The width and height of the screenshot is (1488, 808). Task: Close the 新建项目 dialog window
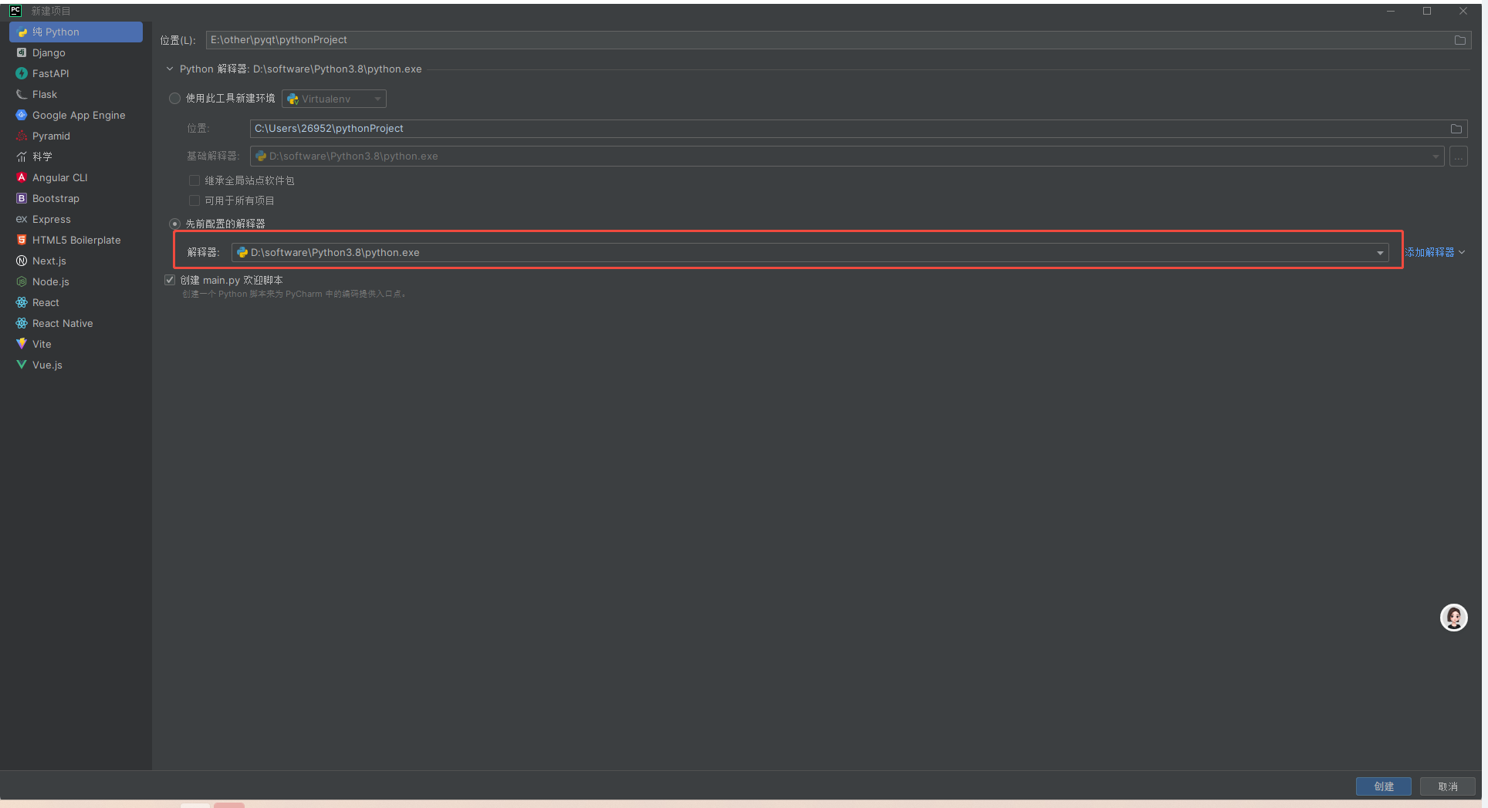coord(1463,11)
